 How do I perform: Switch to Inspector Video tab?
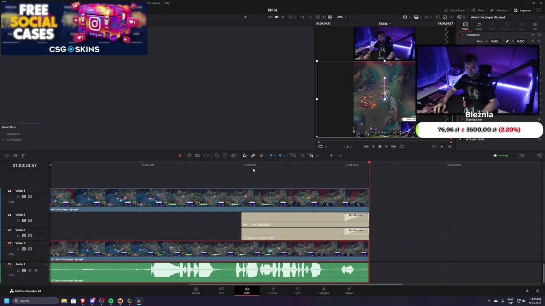[x=465, y=26]
